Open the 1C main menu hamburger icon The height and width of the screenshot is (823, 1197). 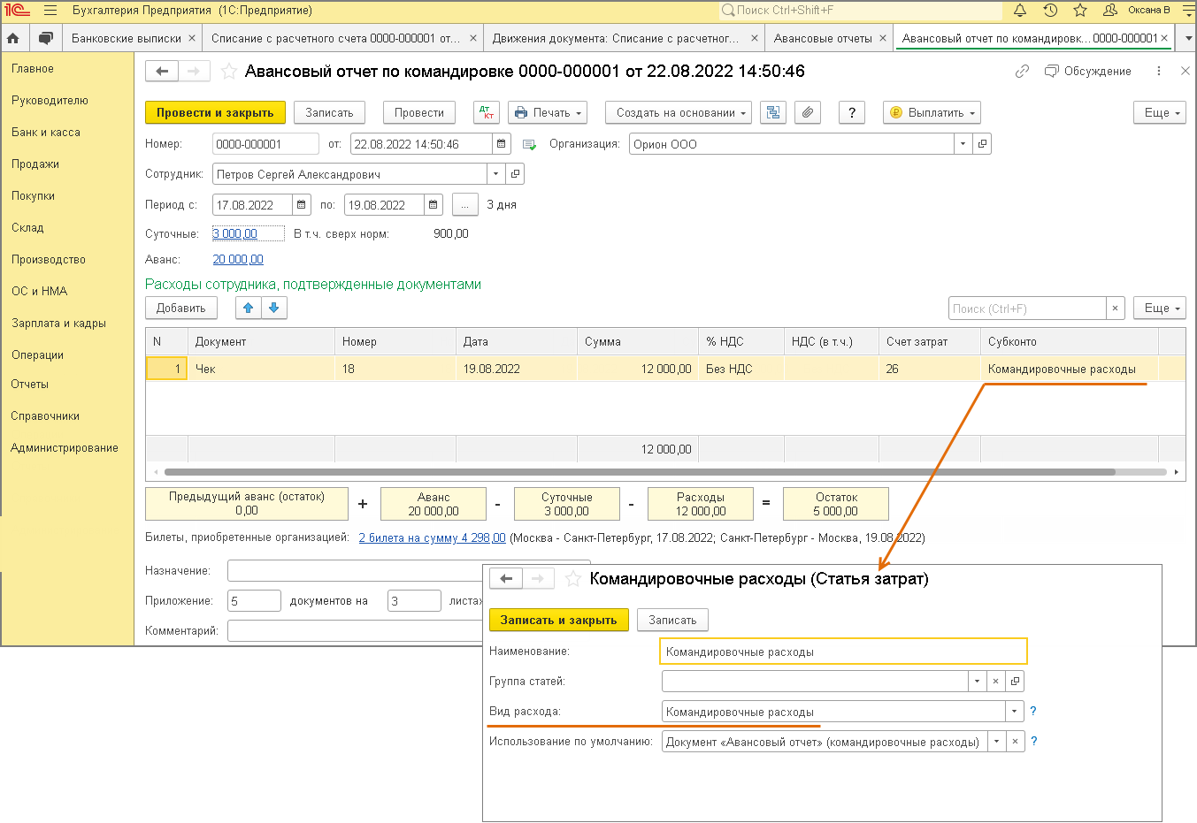pyautogui.click(x=50, y=11)
